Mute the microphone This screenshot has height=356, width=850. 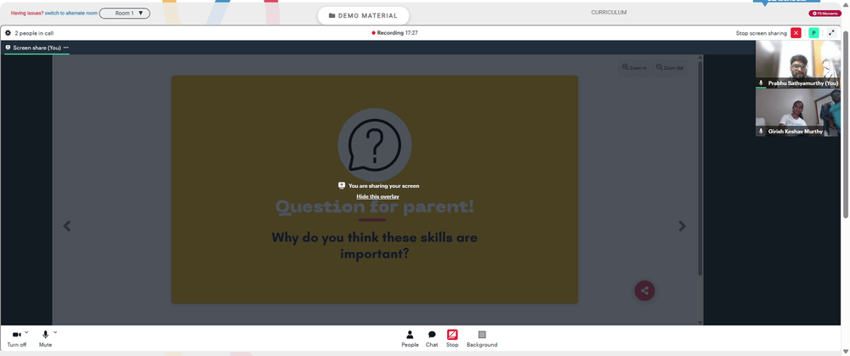click(x=46, y=339)
